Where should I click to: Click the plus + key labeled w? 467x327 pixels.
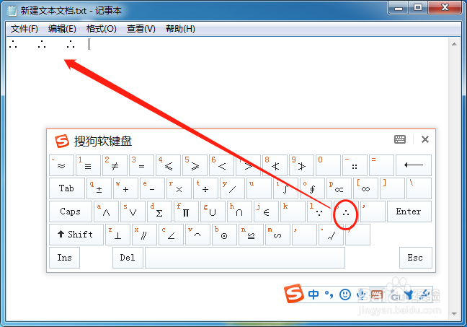pos(125,188)
